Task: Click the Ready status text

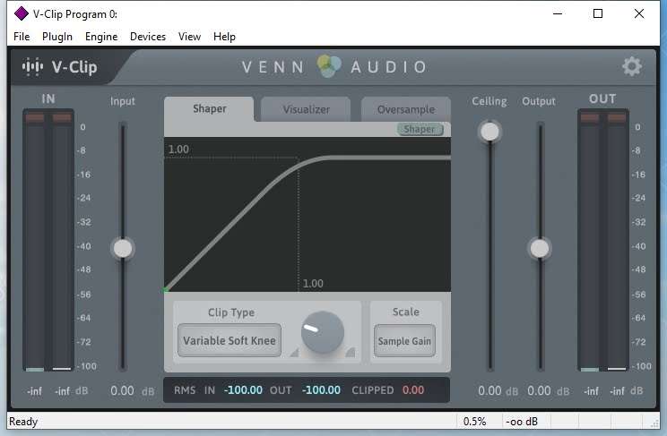Action: 24,422
